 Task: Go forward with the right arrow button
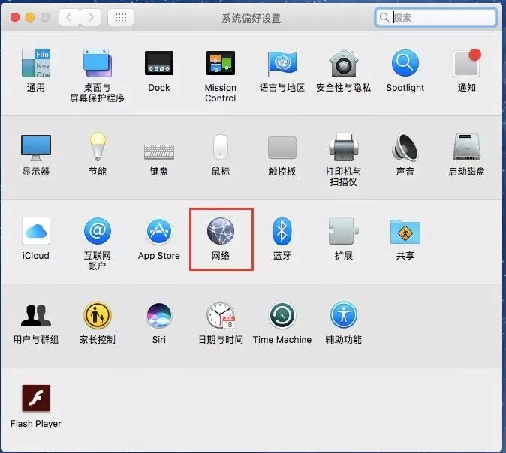point(91,17)
